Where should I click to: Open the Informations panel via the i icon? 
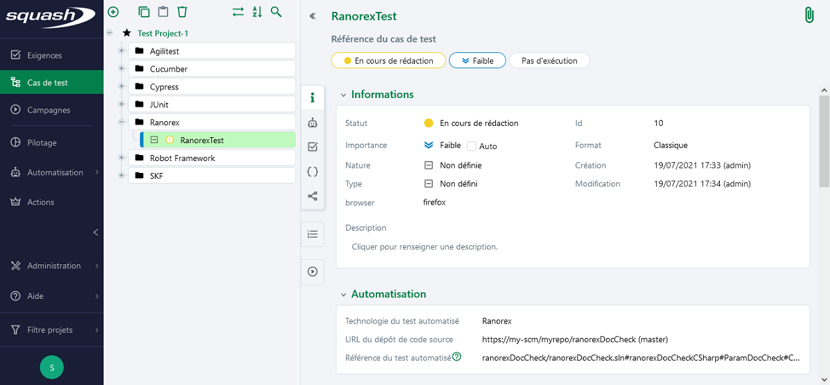pos(312,97)
